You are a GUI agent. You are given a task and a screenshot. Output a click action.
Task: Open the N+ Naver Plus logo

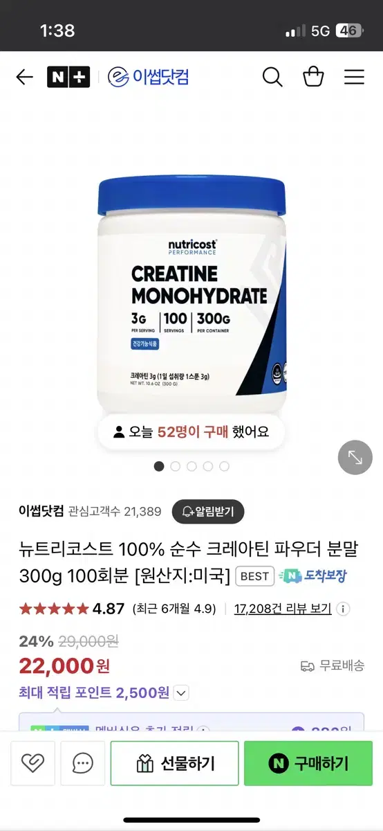(x=68, y=77)
